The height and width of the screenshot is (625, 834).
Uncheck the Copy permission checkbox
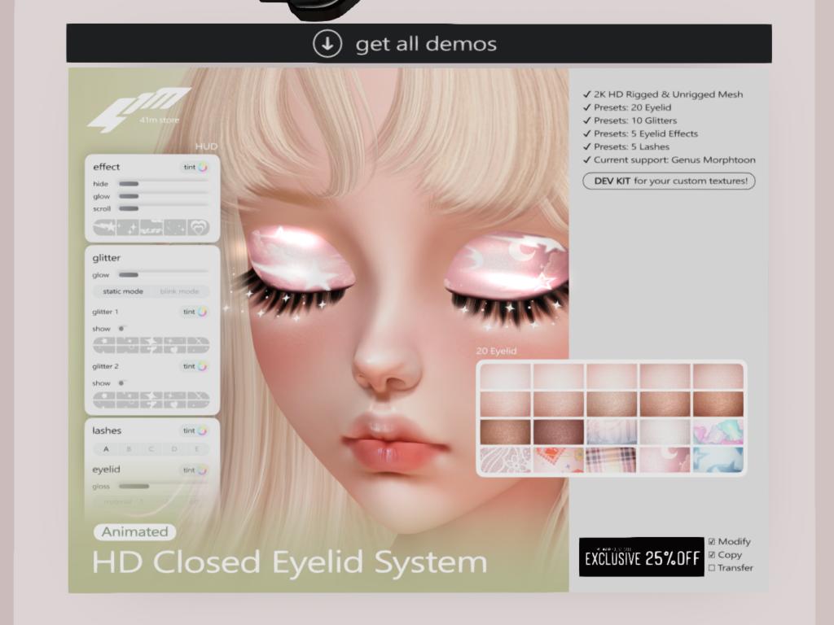(x=712, y=554)
